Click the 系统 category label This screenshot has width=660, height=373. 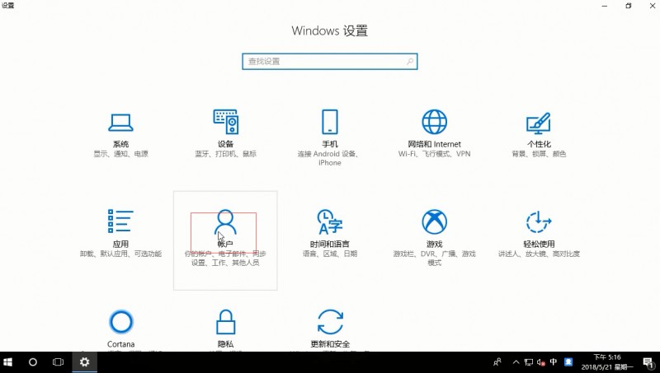point(120,144)
